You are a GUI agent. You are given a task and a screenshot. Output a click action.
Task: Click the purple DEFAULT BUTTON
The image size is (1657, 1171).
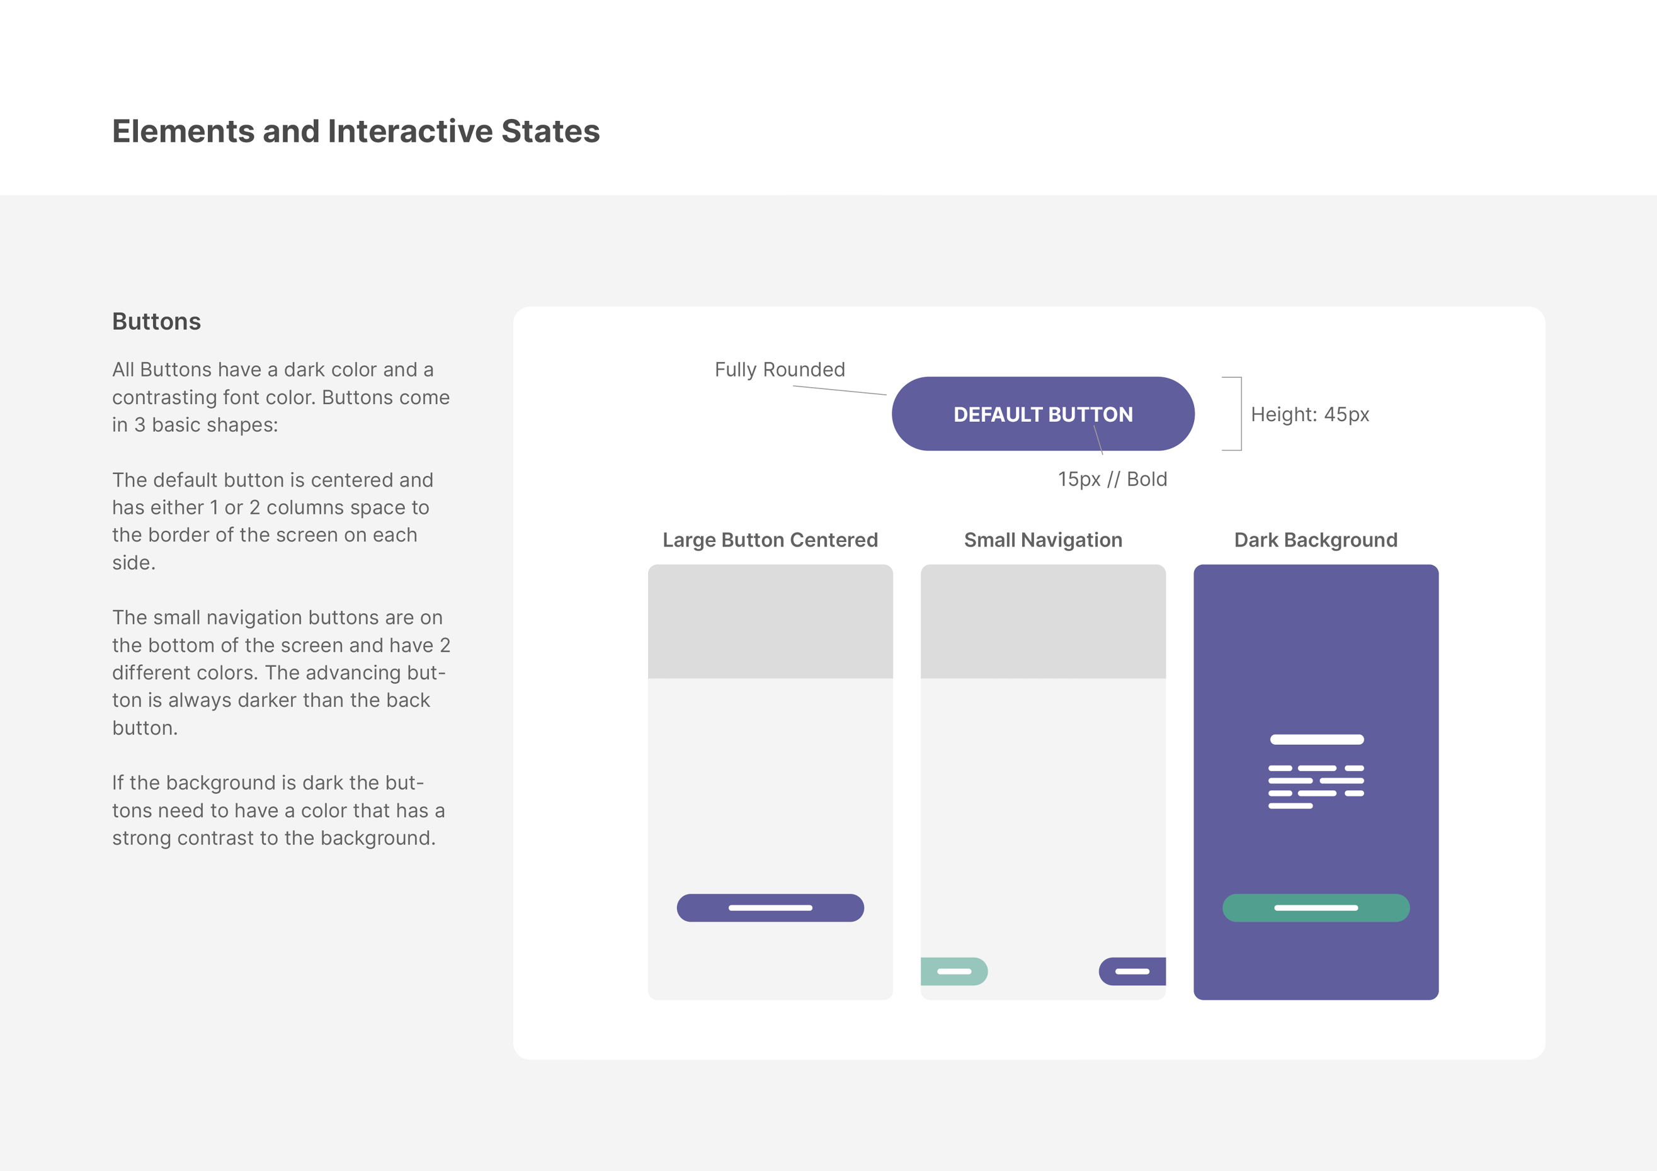[1042, 414]
